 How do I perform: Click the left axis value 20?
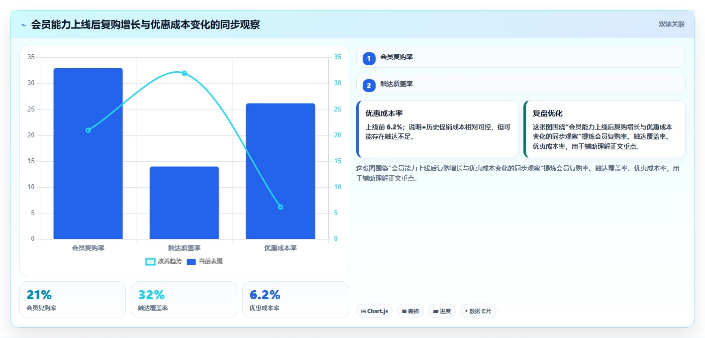31,135
